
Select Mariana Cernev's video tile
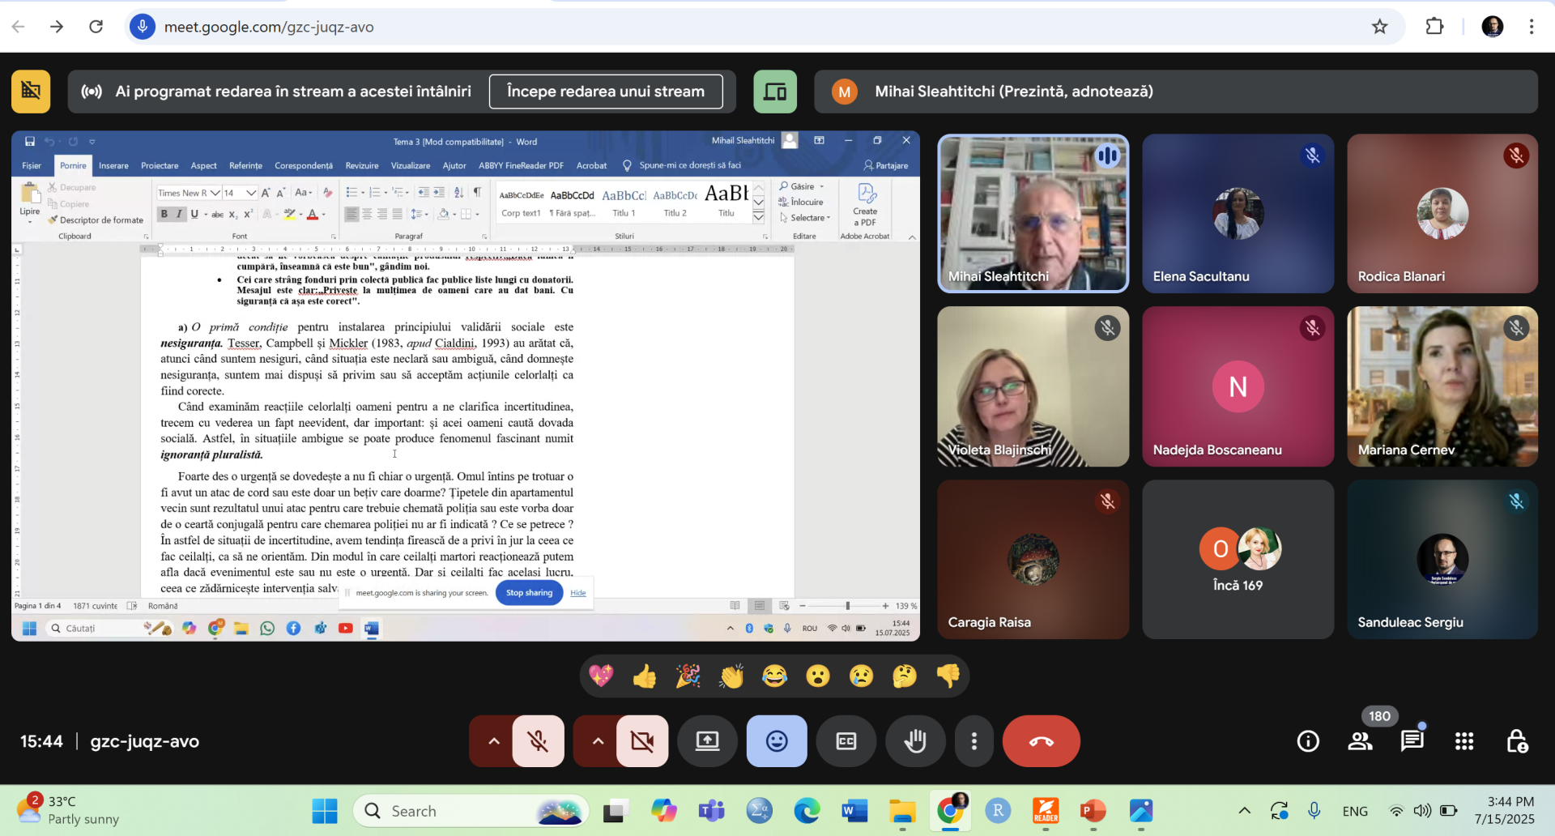pos(1442,386)
